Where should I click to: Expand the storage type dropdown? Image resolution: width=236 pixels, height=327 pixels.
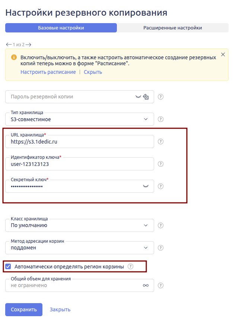point(146,119)
